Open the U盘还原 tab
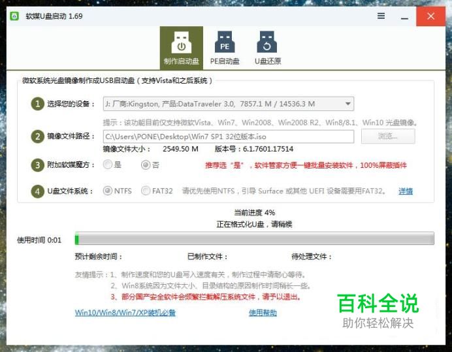 point(268,48)
